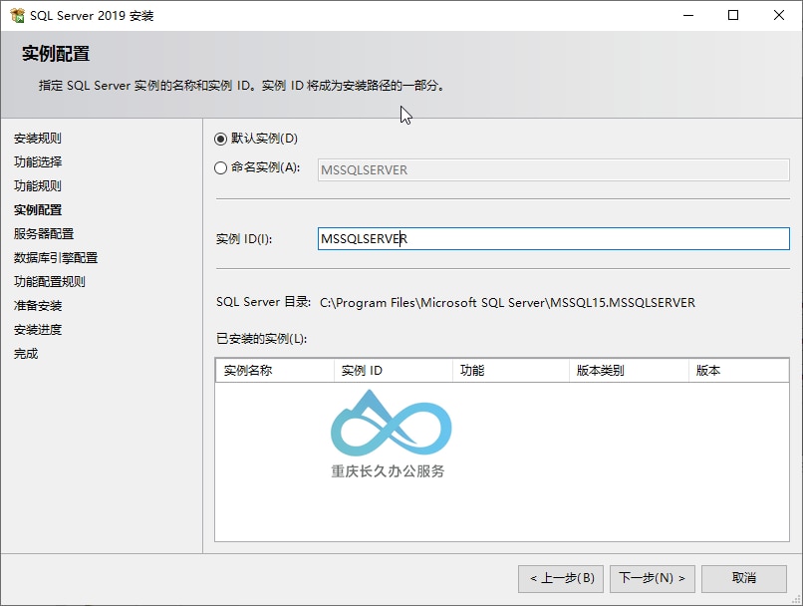Go to 安装规则 step in sidebar
This screenshot has width=803, height=606.
(x=38, y=139)
